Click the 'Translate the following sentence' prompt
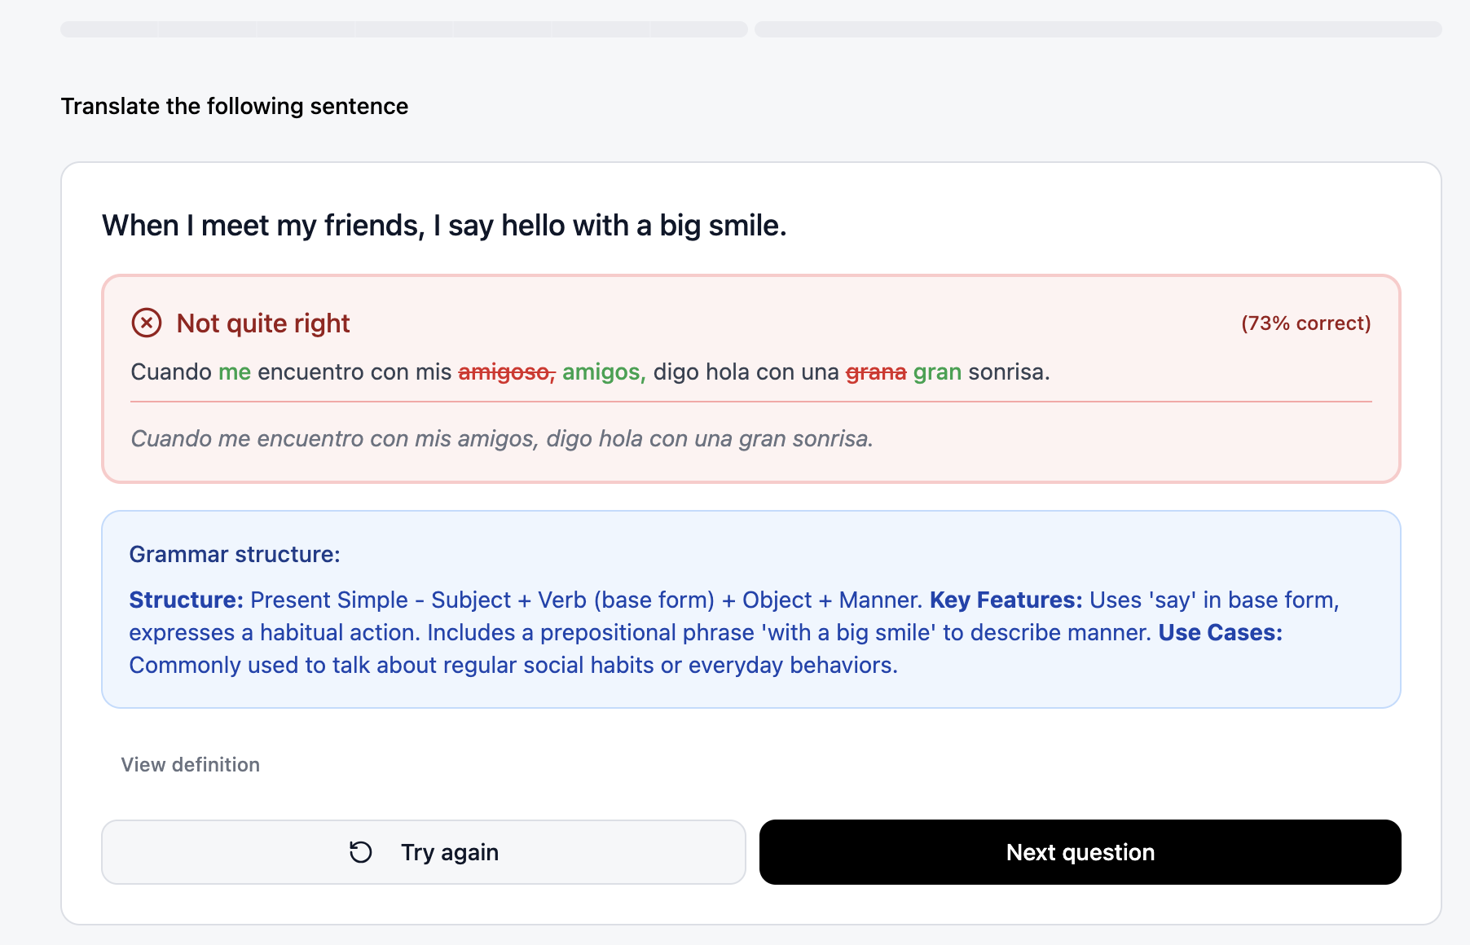 pyautogui.click(x=235, y=106)
